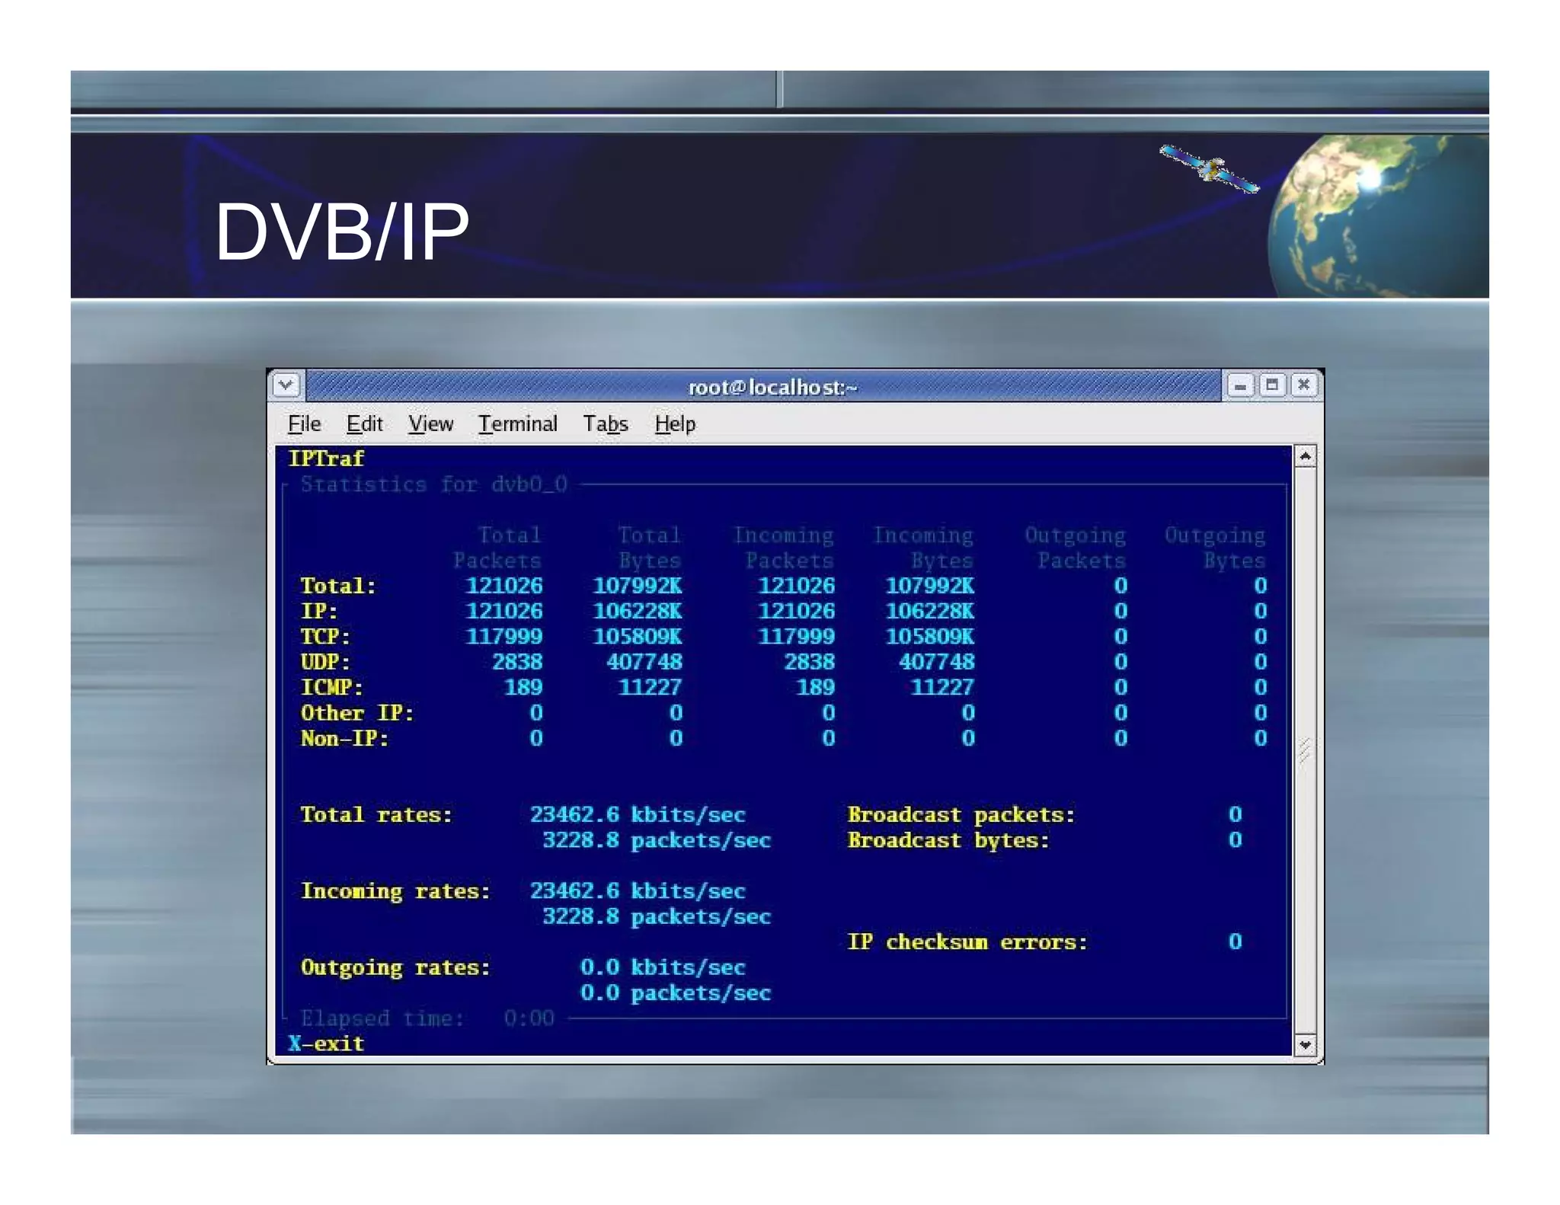Click IP incoming bytes value 106228K
Screen dimensions: 1560x1205
click(x=930, y=611)
